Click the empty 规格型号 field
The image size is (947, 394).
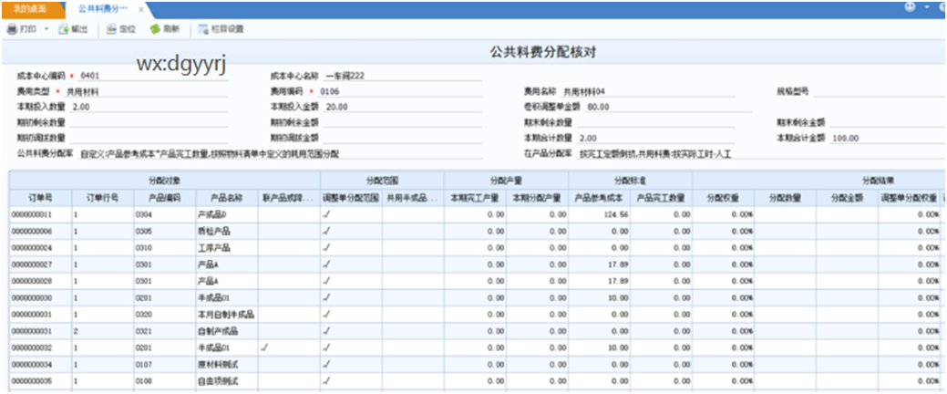pos(879,92)
